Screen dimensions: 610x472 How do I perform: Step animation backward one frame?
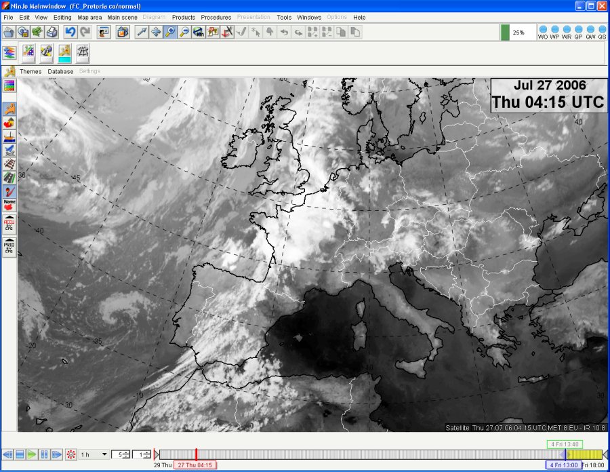tap(7, 454)
